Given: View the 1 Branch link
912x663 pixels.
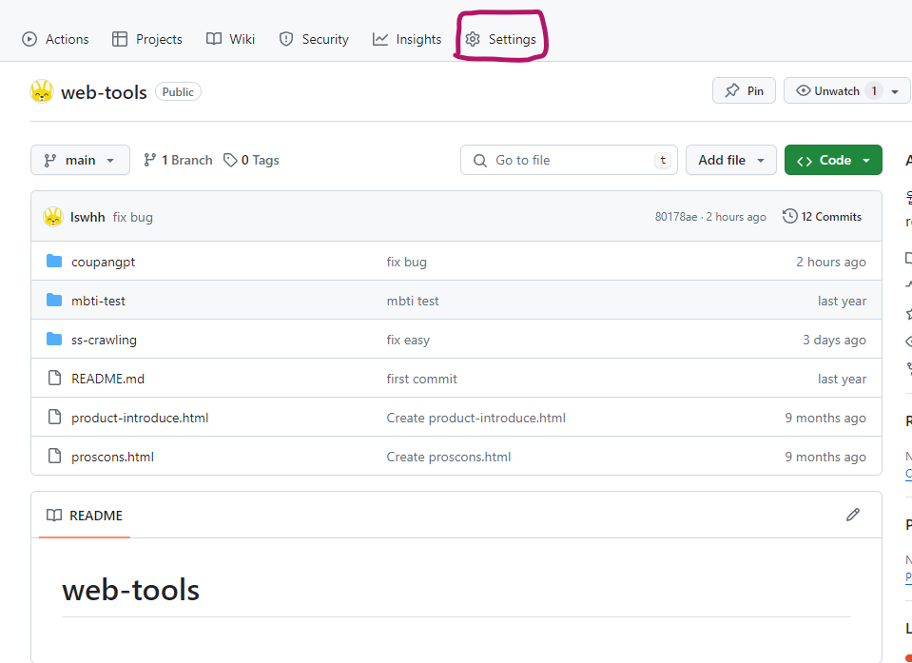Looking at the screenshot, I should point(178,160).
